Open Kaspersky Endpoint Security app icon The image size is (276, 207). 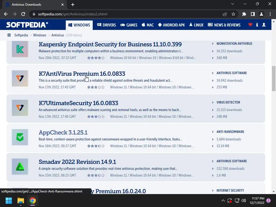[x=20, y=49]
